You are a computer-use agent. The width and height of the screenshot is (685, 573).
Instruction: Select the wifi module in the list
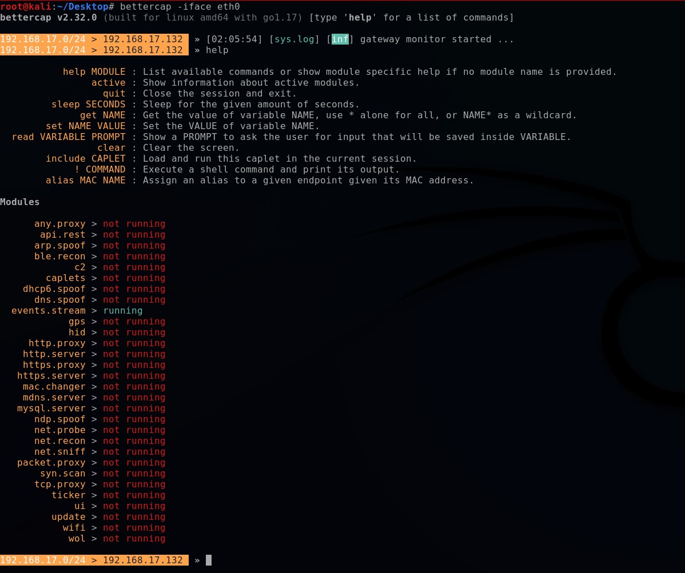point(74,528)
